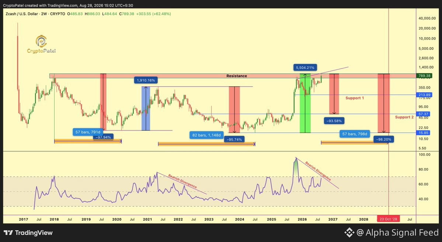Click the 82 bars, 1,148d duration label
442x242 pixels.
pos(206,135)
